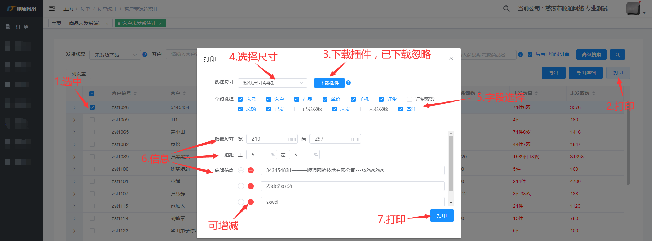
Task: Uncheck the 备注 field checkbox
Action: pyautogui.click(x=401, y=109)
